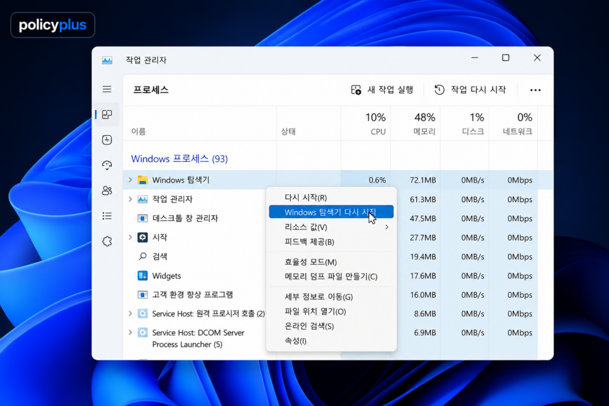Click the Task Manager title bar icon

pyautogui.click(x=107, y=60)
